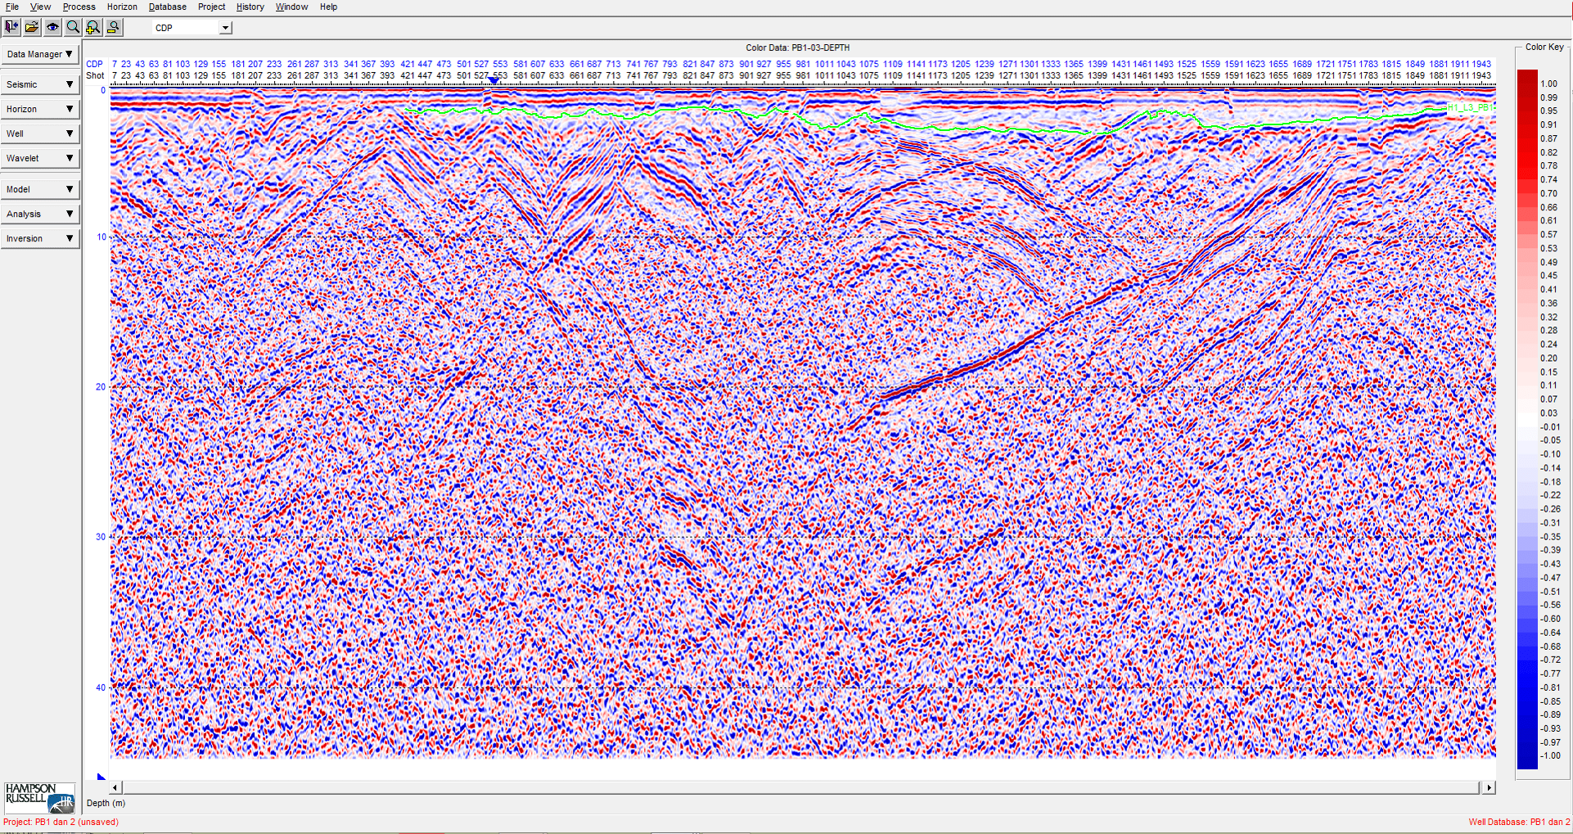This screenshot has height=834, width=1573.
Task: Expand the Wavelet sidebar menu
Action: click(x=40, y=158)
